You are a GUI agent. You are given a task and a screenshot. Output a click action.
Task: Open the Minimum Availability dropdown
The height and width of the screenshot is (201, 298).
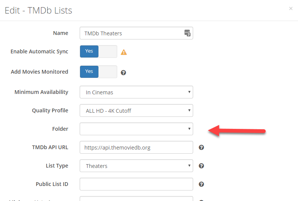[136, 92]
